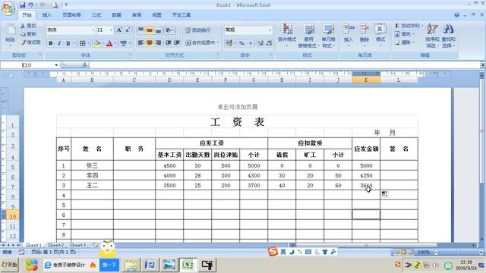Viewport: 486px width, 273px height.
Task: Open the 条件格式 conditional formatting menu
Action: click(x=287, y=35)
